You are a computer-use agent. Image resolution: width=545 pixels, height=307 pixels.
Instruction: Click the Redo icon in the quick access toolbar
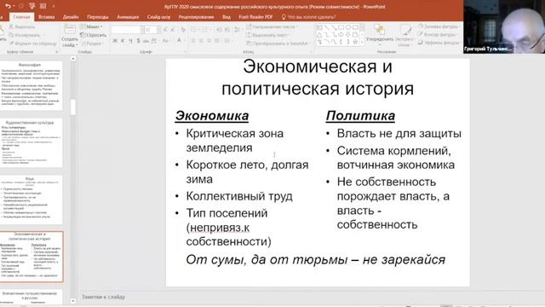point(20,6)
